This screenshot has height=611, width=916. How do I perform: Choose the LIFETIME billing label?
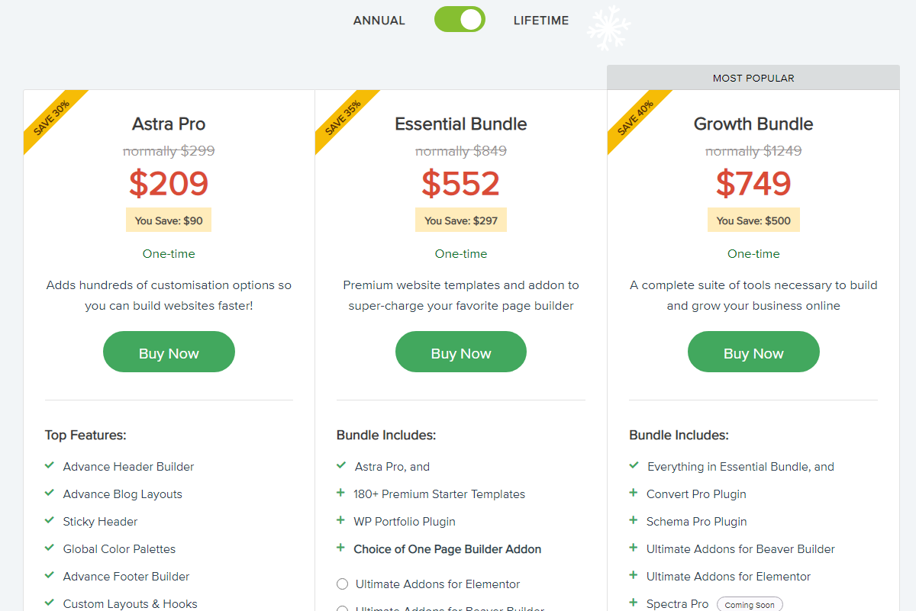click(541, 21)
